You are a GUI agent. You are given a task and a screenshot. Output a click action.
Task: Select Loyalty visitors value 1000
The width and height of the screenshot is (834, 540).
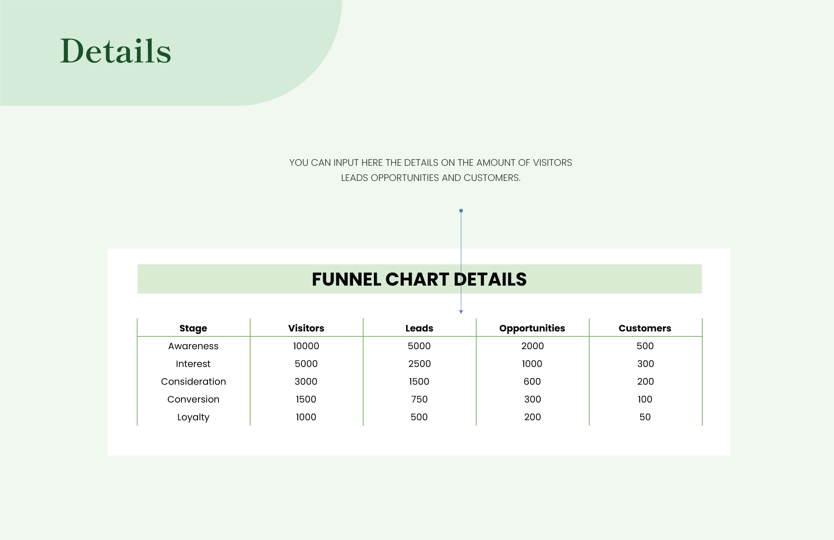[x=306, y=417]
